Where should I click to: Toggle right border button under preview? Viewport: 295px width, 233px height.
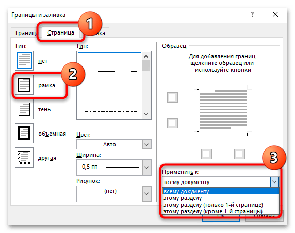tap(239, 154)
